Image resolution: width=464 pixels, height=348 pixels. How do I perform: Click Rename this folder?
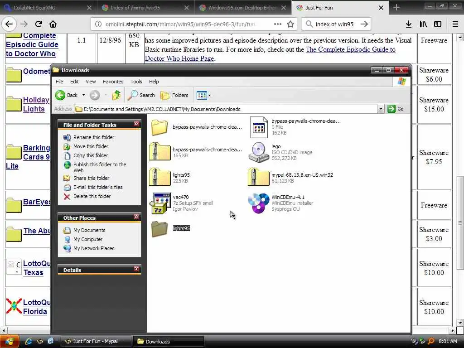click(x=93, y=137)
